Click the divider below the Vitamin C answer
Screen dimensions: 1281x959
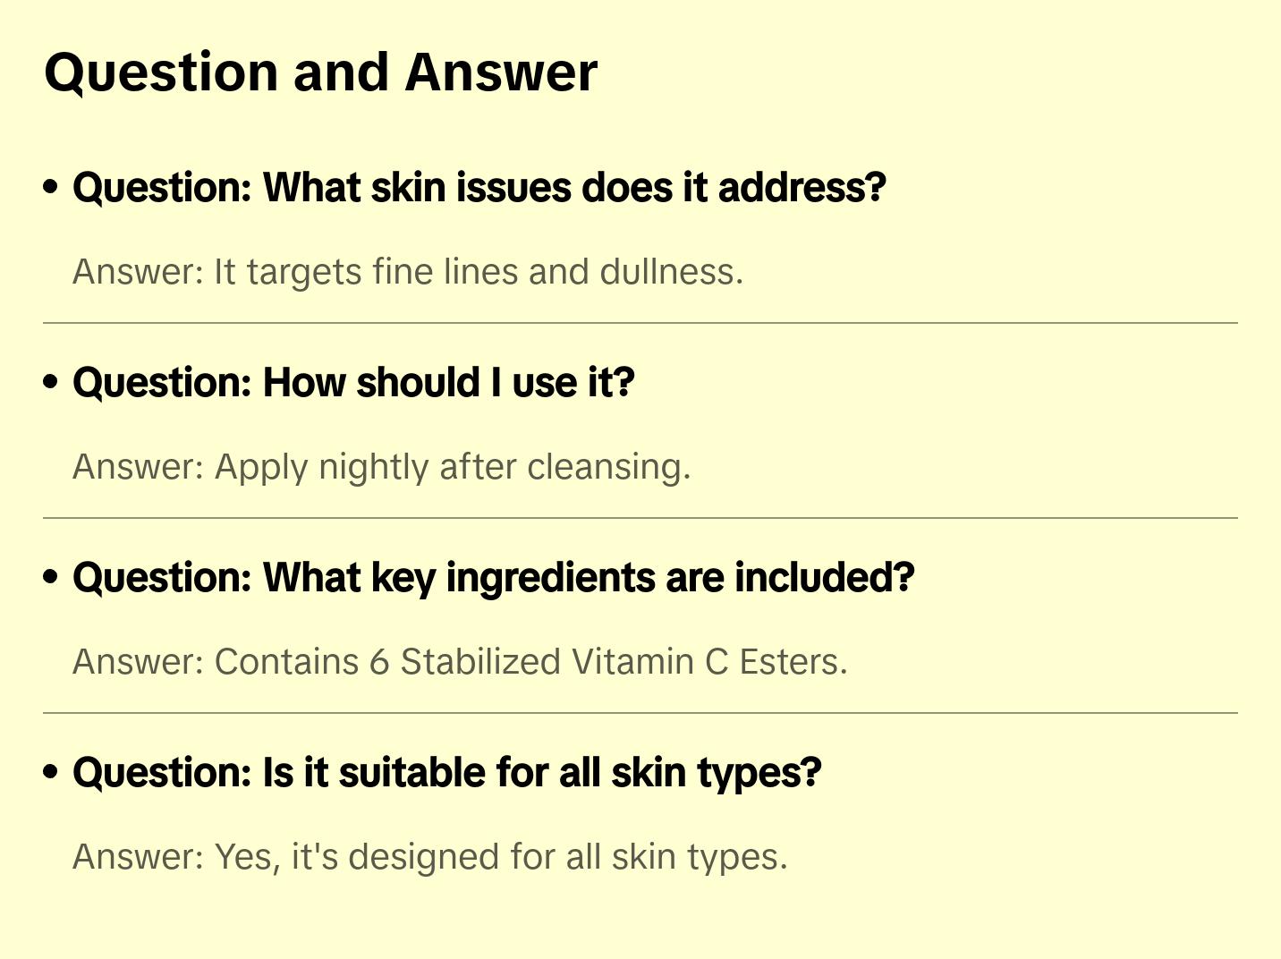pyautogui.click(x=640, y=713)
